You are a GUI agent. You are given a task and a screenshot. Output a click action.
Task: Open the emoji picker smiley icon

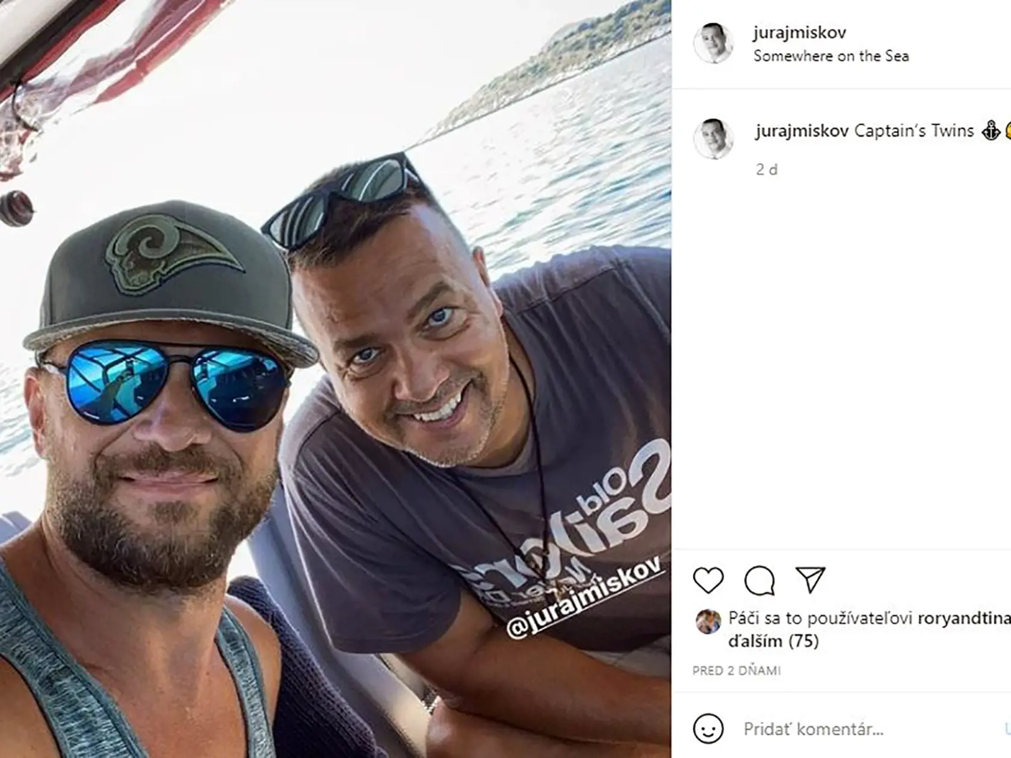coord(708,729)
